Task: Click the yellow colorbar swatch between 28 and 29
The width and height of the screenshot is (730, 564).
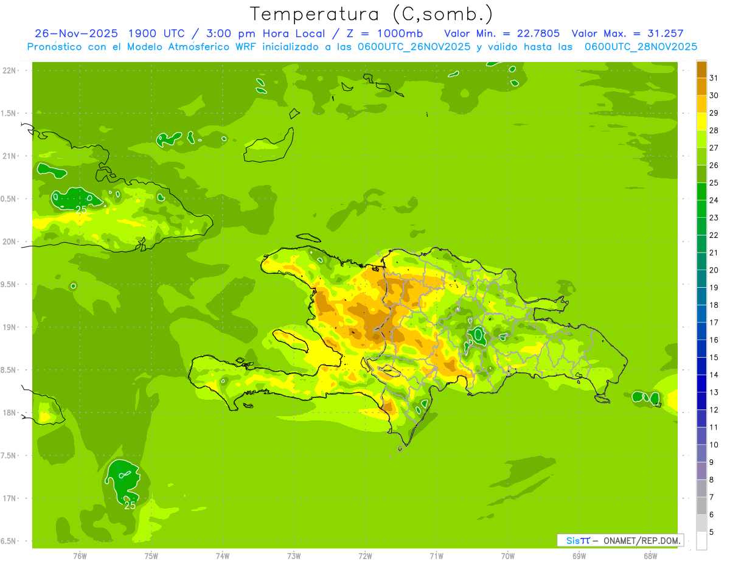Action: (x=701, y=122)
